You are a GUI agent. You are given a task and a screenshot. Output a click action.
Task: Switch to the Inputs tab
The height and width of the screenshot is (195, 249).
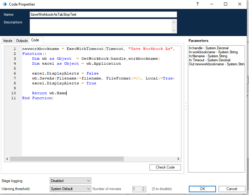click(8, 40)
